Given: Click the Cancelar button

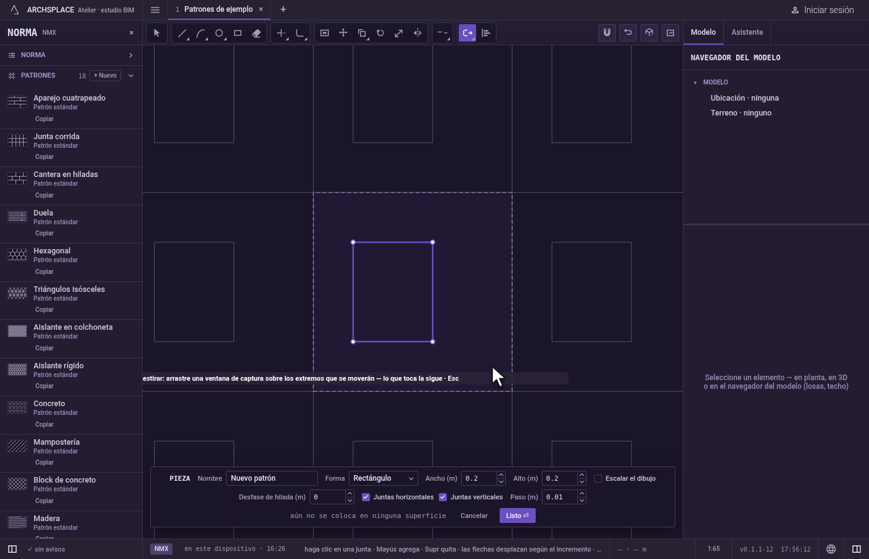Looking at the screenshot, I should click(x=474, y=516).
